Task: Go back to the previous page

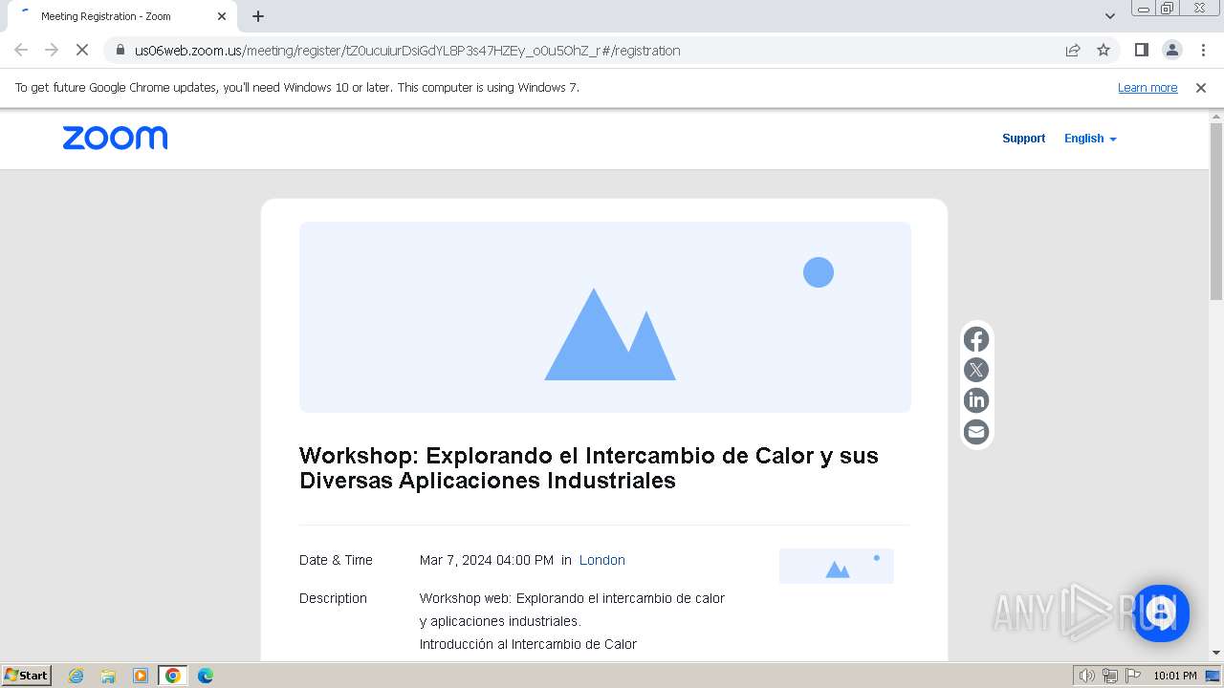Action: click(x=21, y=50)
